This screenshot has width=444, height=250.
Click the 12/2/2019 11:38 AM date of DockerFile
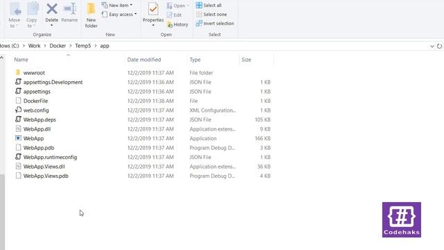point(151,101)
